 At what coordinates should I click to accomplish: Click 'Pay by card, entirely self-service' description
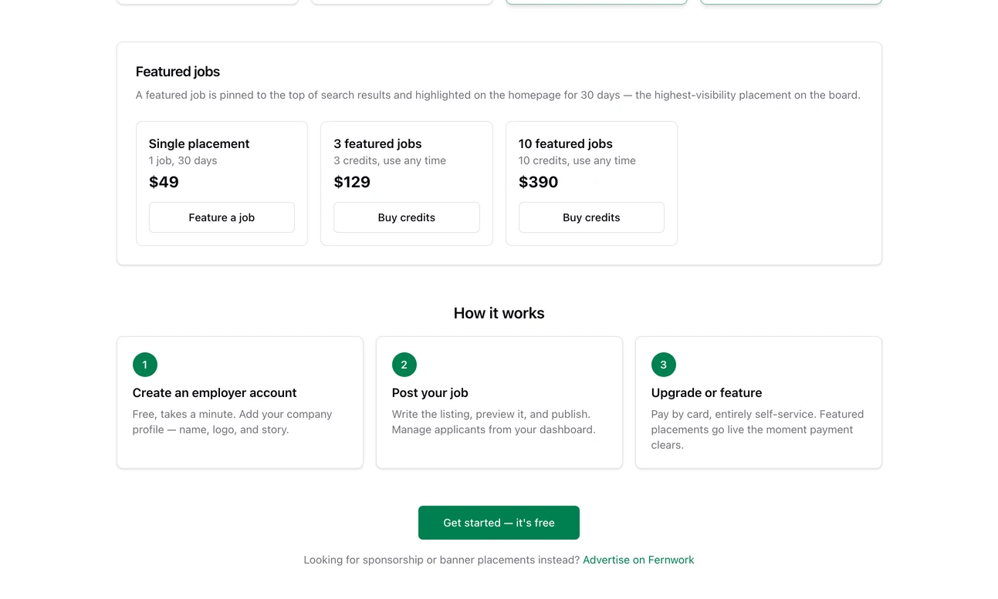click(x=757, y=429)
